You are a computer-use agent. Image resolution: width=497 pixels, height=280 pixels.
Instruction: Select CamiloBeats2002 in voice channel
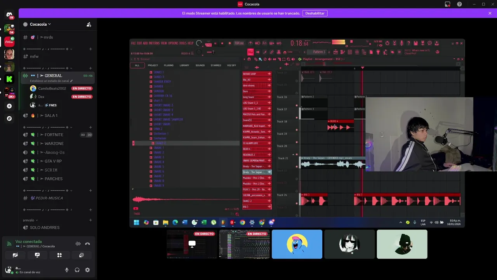click(x=61, y=88)
